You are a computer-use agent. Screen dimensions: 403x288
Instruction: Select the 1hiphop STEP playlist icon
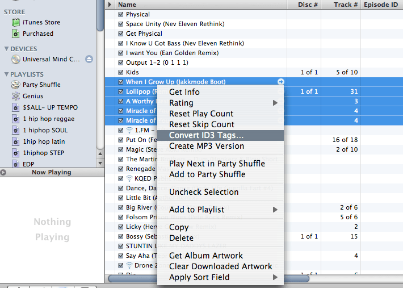tap(16, 153)
